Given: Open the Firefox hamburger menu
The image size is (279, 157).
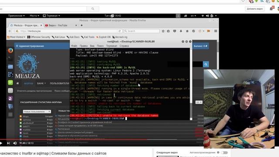Looking at the screenshot, I should click(x=216, y=31).
